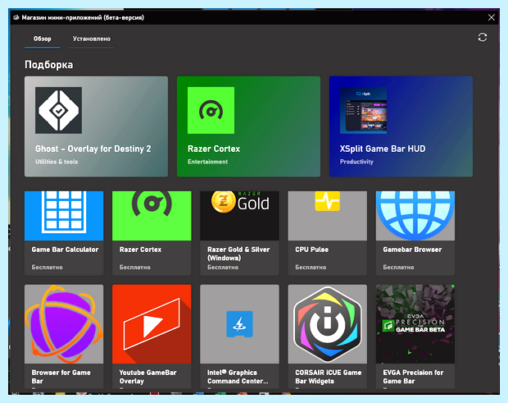Viewport: 508px width, 403px height.
Task: Click the featured Razer Cortex title text
Action: [x=214, y=149]
